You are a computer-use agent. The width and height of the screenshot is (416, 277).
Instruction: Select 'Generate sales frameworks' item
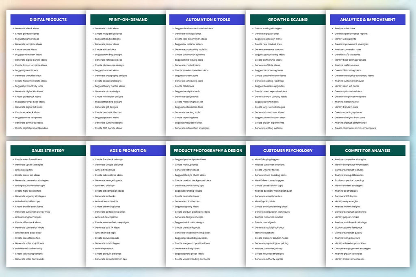(x=30, y=259)
